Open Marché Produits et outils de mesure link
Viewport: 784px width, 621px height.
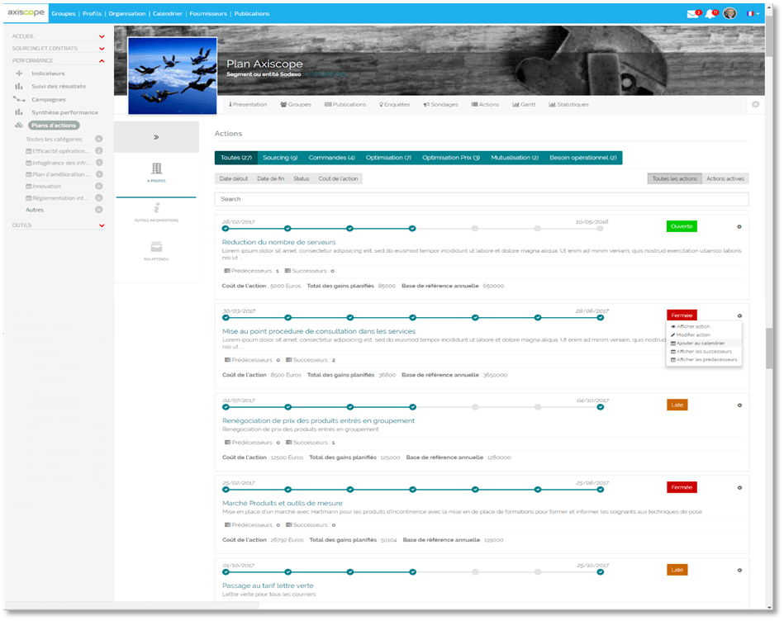click(x=283, y=503)
